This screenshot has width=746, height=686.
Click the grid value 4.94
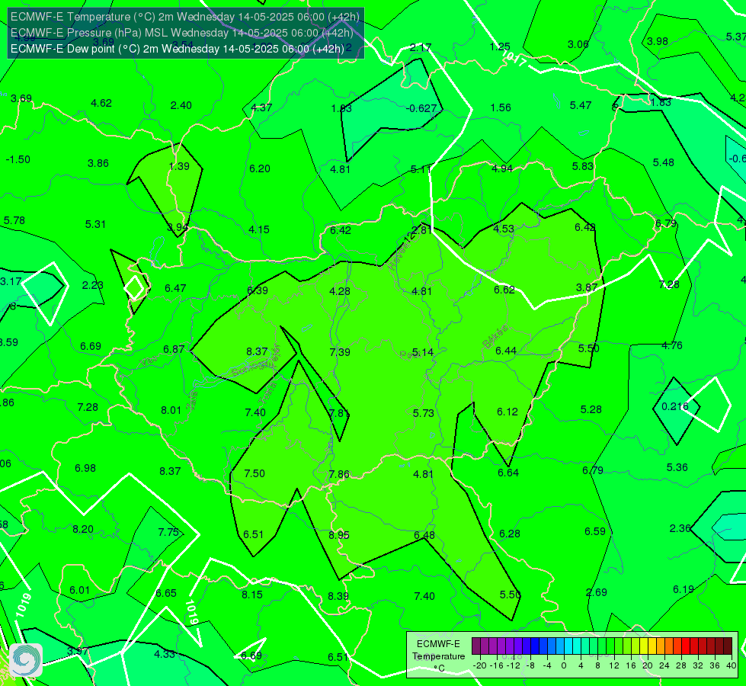point(502,168)
